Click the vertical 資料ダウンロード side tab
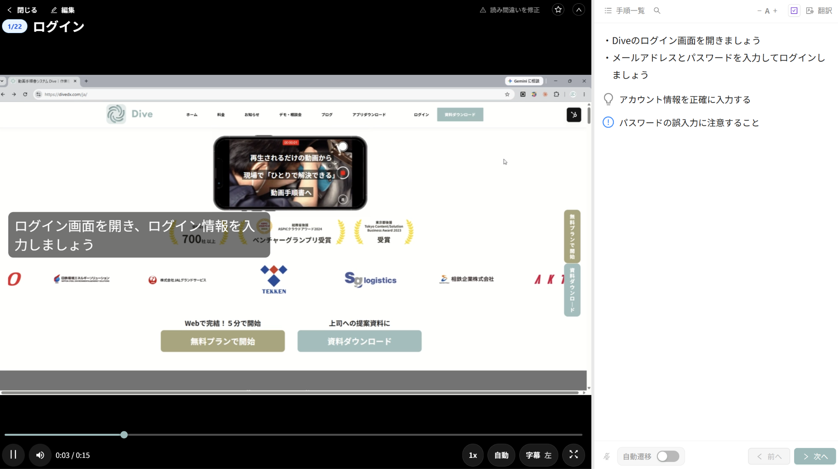838x469 pixels. click(572, 290)
